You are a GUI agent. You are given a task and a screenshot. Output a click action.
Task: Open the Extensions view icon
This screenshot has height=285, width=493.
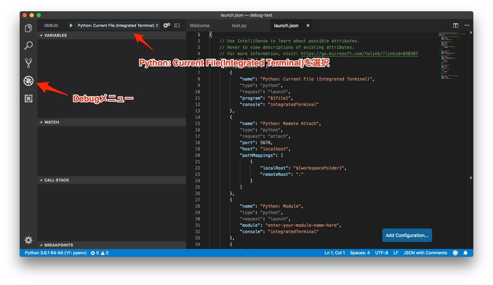coord(28,98)
